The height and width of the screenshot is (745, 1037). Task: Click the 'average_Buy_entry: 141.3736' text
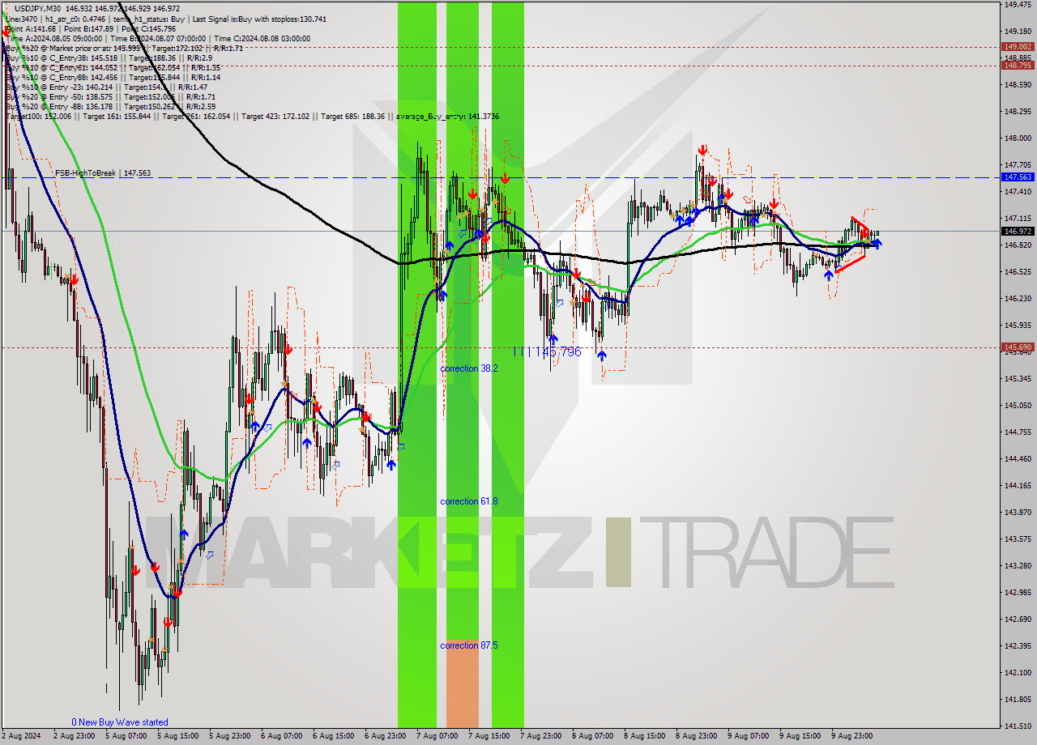click(447, 117)
